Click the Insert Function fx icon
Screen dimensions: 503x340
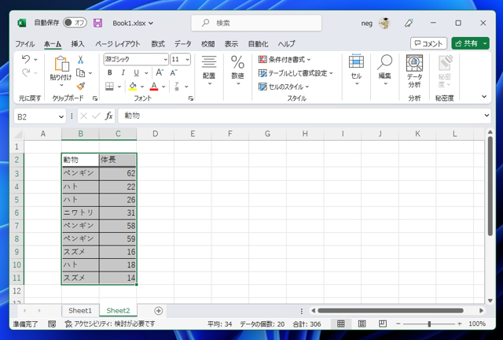coord(109,116)
